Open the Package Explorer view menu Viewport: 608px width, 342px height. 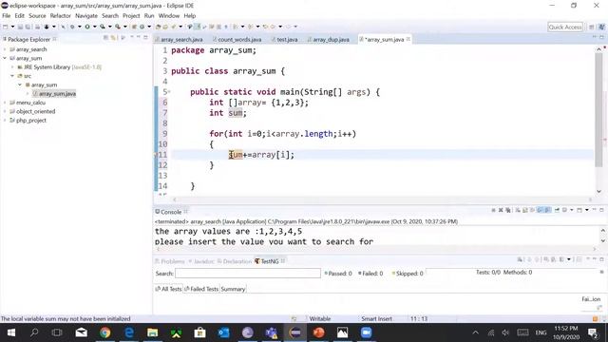coord(131,38)
